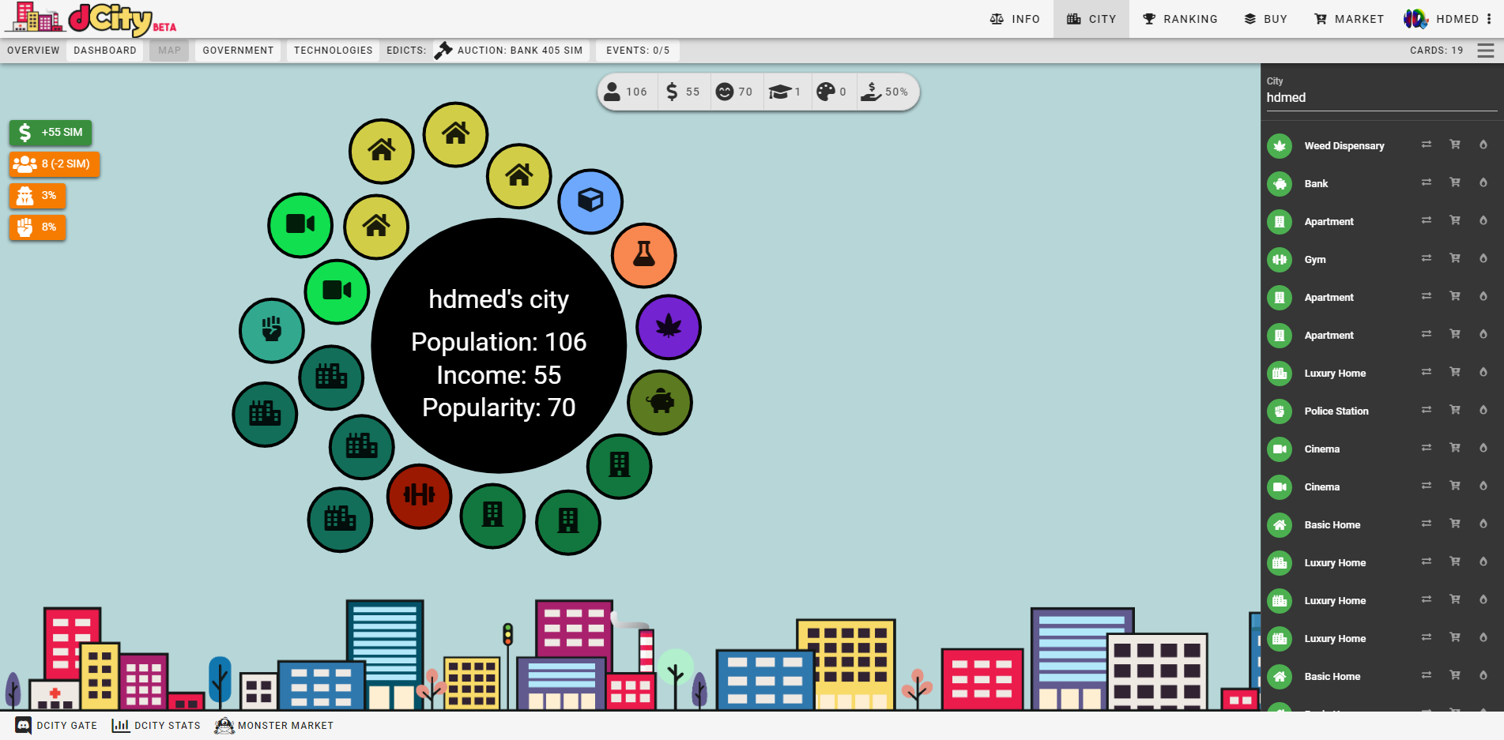This screenshot has height=740, width=1504.
Task: Click the Edicts label
Action: point(406,51)
